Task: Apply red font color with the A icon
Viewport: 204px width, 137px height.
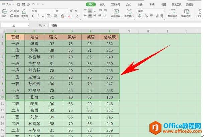Action: click(x=69, y=16)
